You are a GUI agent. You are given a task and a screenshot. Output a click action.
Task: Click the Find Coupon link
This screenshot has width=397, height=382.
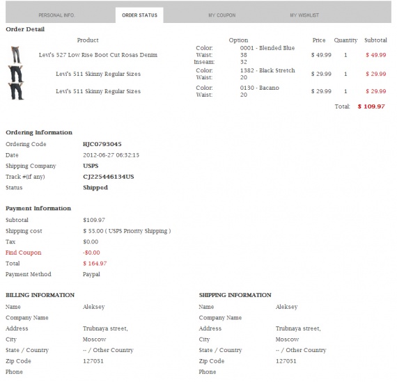click(23, 253)
